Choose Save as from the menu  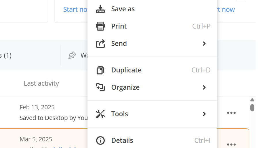coord(152,9)
